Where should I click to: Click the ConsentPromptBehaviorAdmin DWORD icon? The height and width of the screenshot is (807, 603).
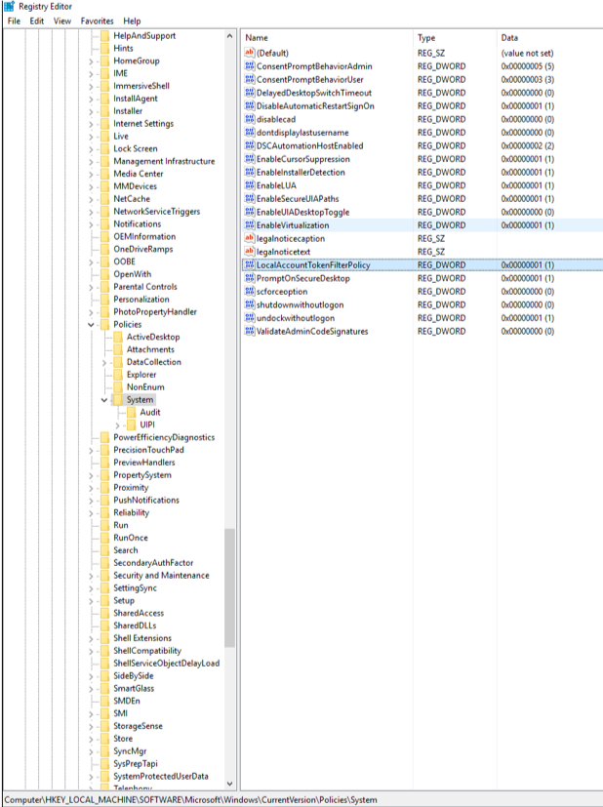coord(250,66)
